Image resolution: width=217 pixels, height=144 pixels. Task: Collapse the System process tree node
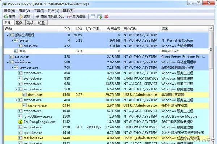tap(12, 41)
